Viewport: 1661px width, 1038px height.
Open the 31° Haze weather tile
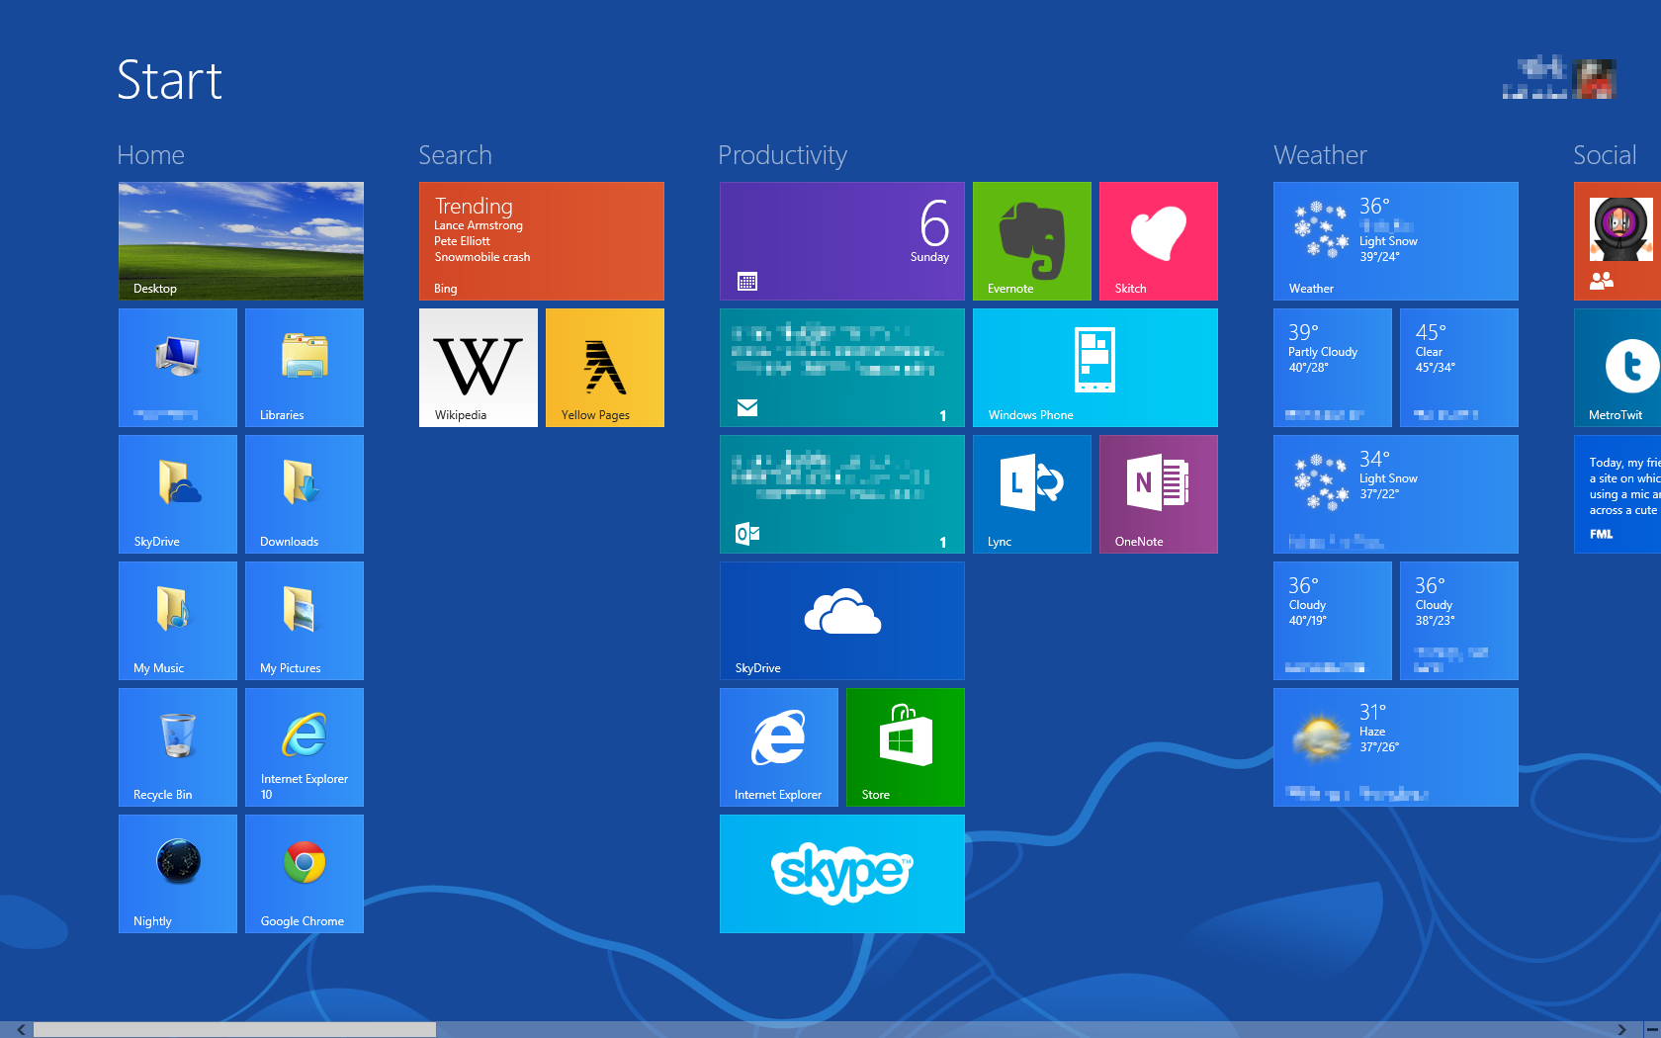coord(1396,747)
